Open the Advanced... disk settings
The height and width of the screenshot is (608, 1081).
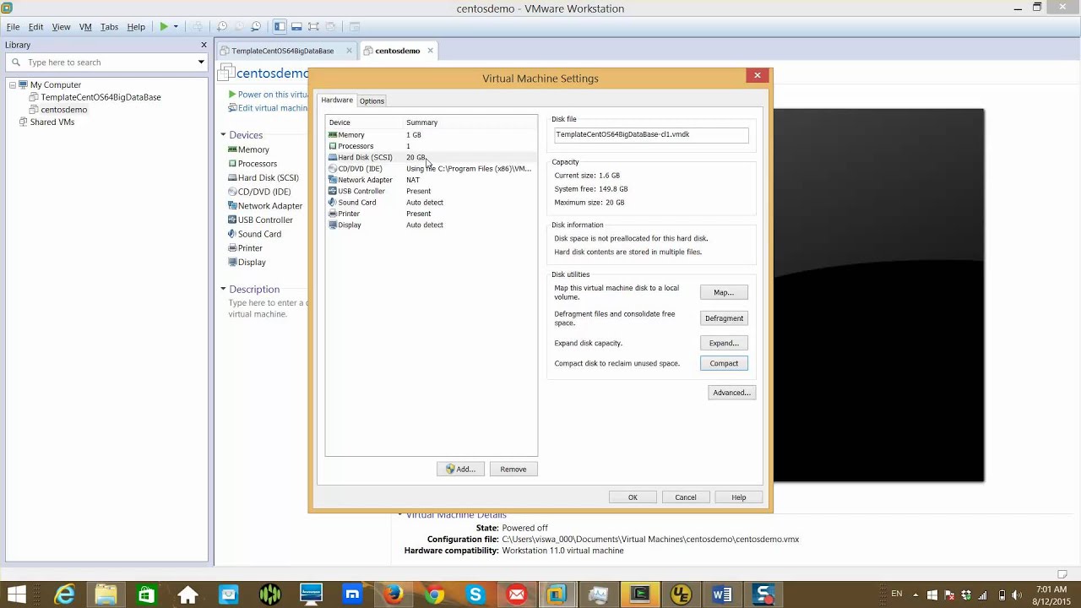pos(731,393)
